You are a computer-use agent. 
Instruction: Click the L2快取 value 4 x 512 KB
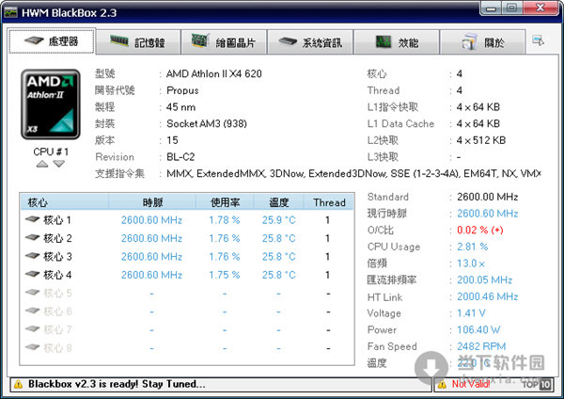[481, 140]
